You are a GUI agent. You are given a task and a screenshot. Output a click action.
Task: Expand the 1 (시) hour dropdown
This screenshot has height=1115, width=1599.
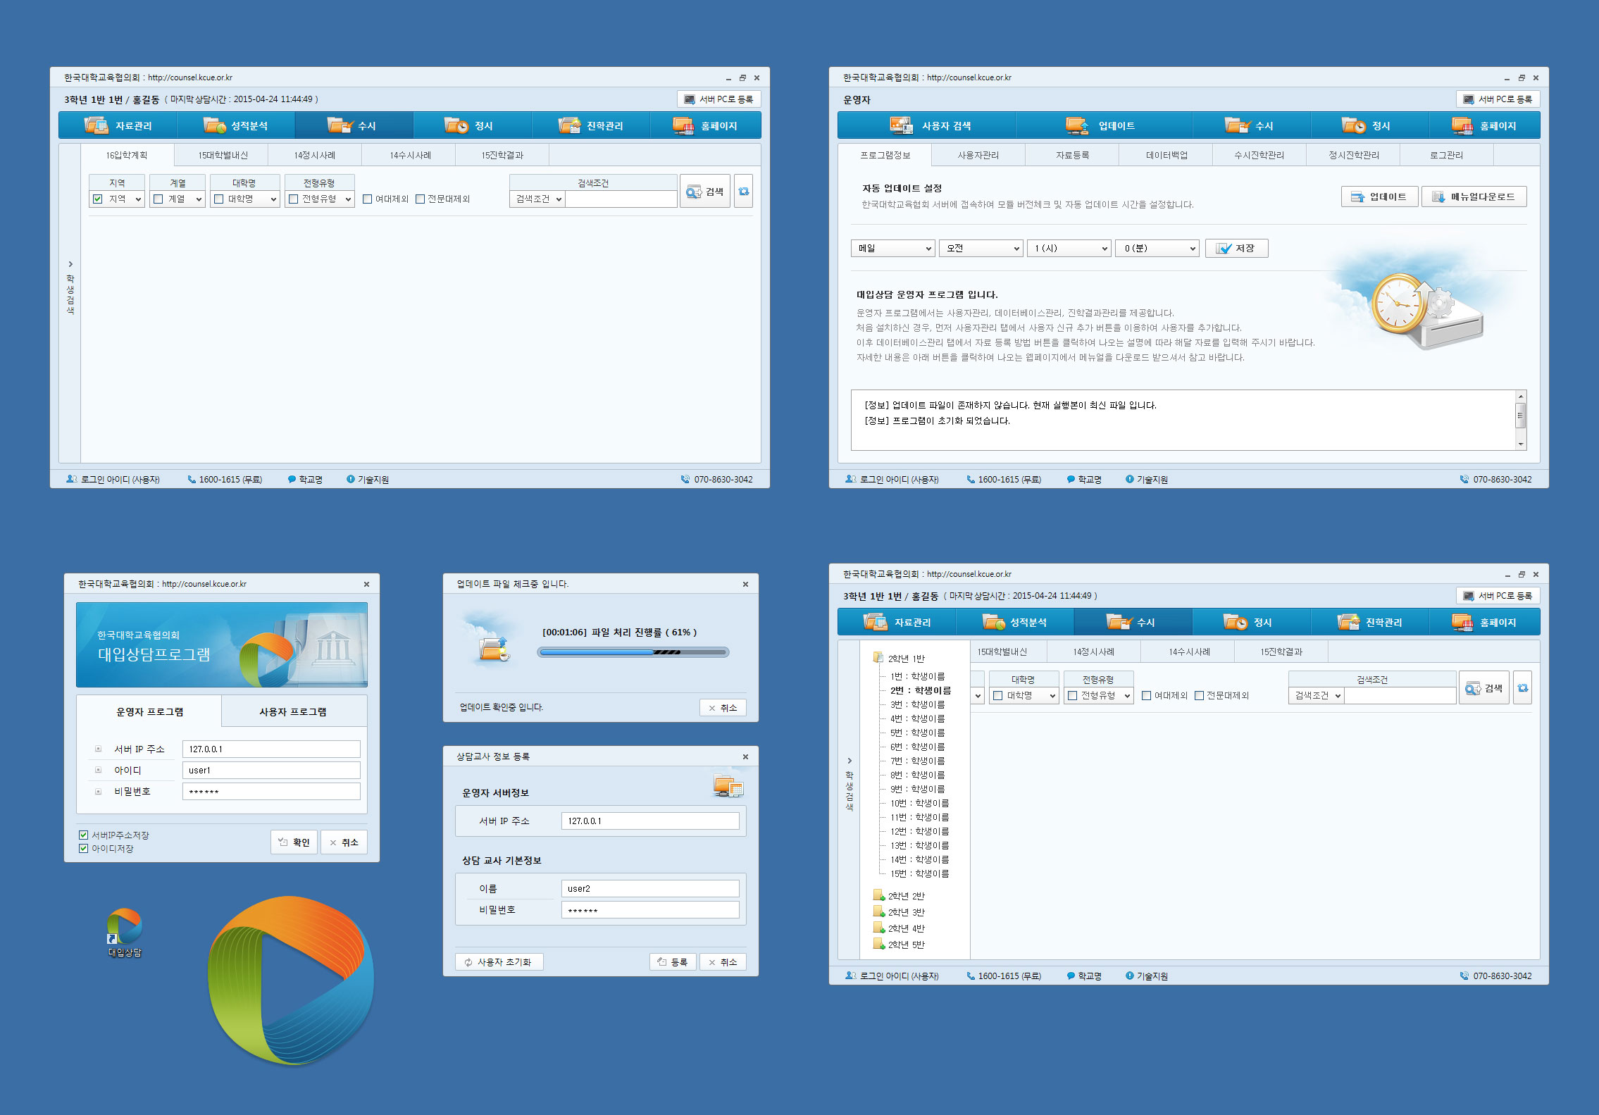tap(1069, 248)
